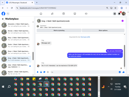Open Chrome three-dot menu
Viewport: 129px width, 97px height.
point(126,8)
